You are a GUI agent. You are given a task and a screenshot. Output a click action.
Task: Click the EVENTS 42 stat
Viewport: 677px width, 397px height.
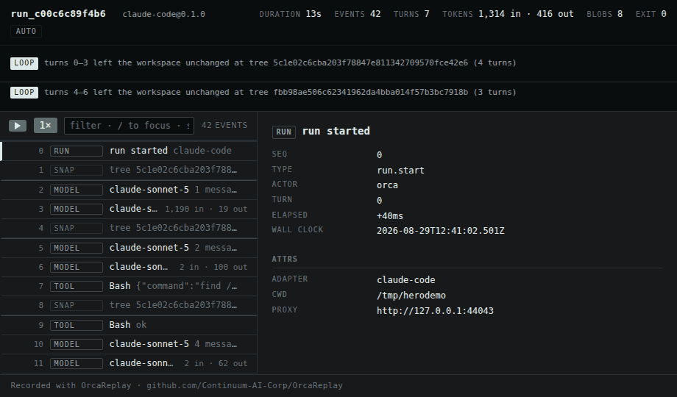click(358, 14)
